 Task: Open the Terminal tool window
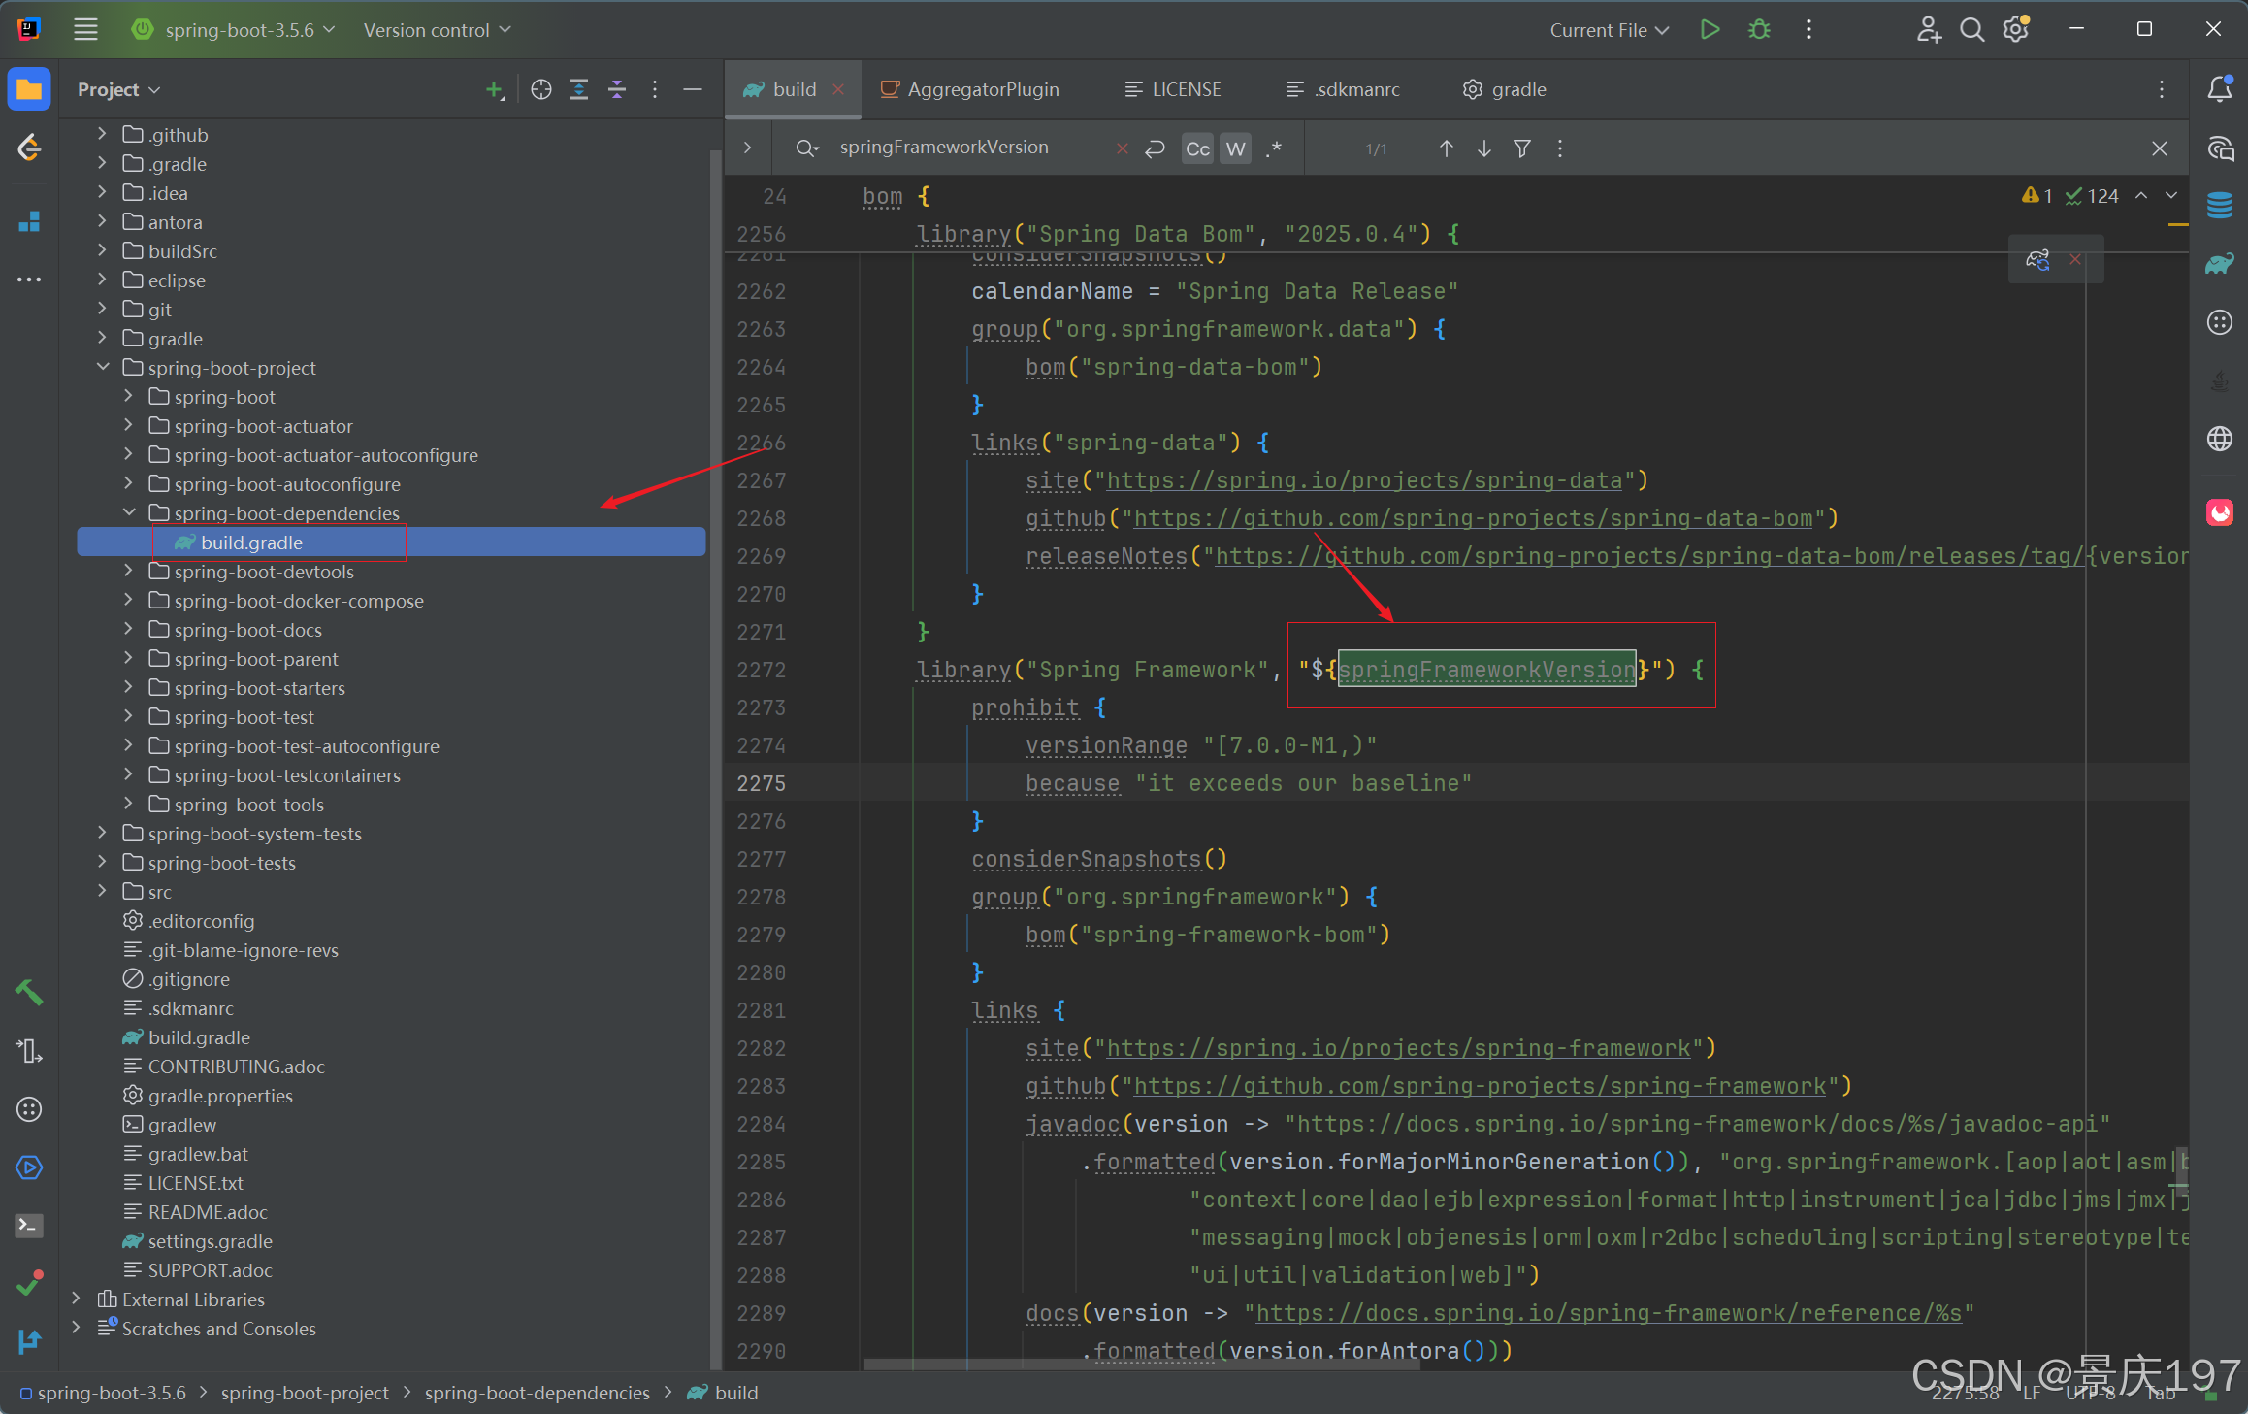point(28,1226)
